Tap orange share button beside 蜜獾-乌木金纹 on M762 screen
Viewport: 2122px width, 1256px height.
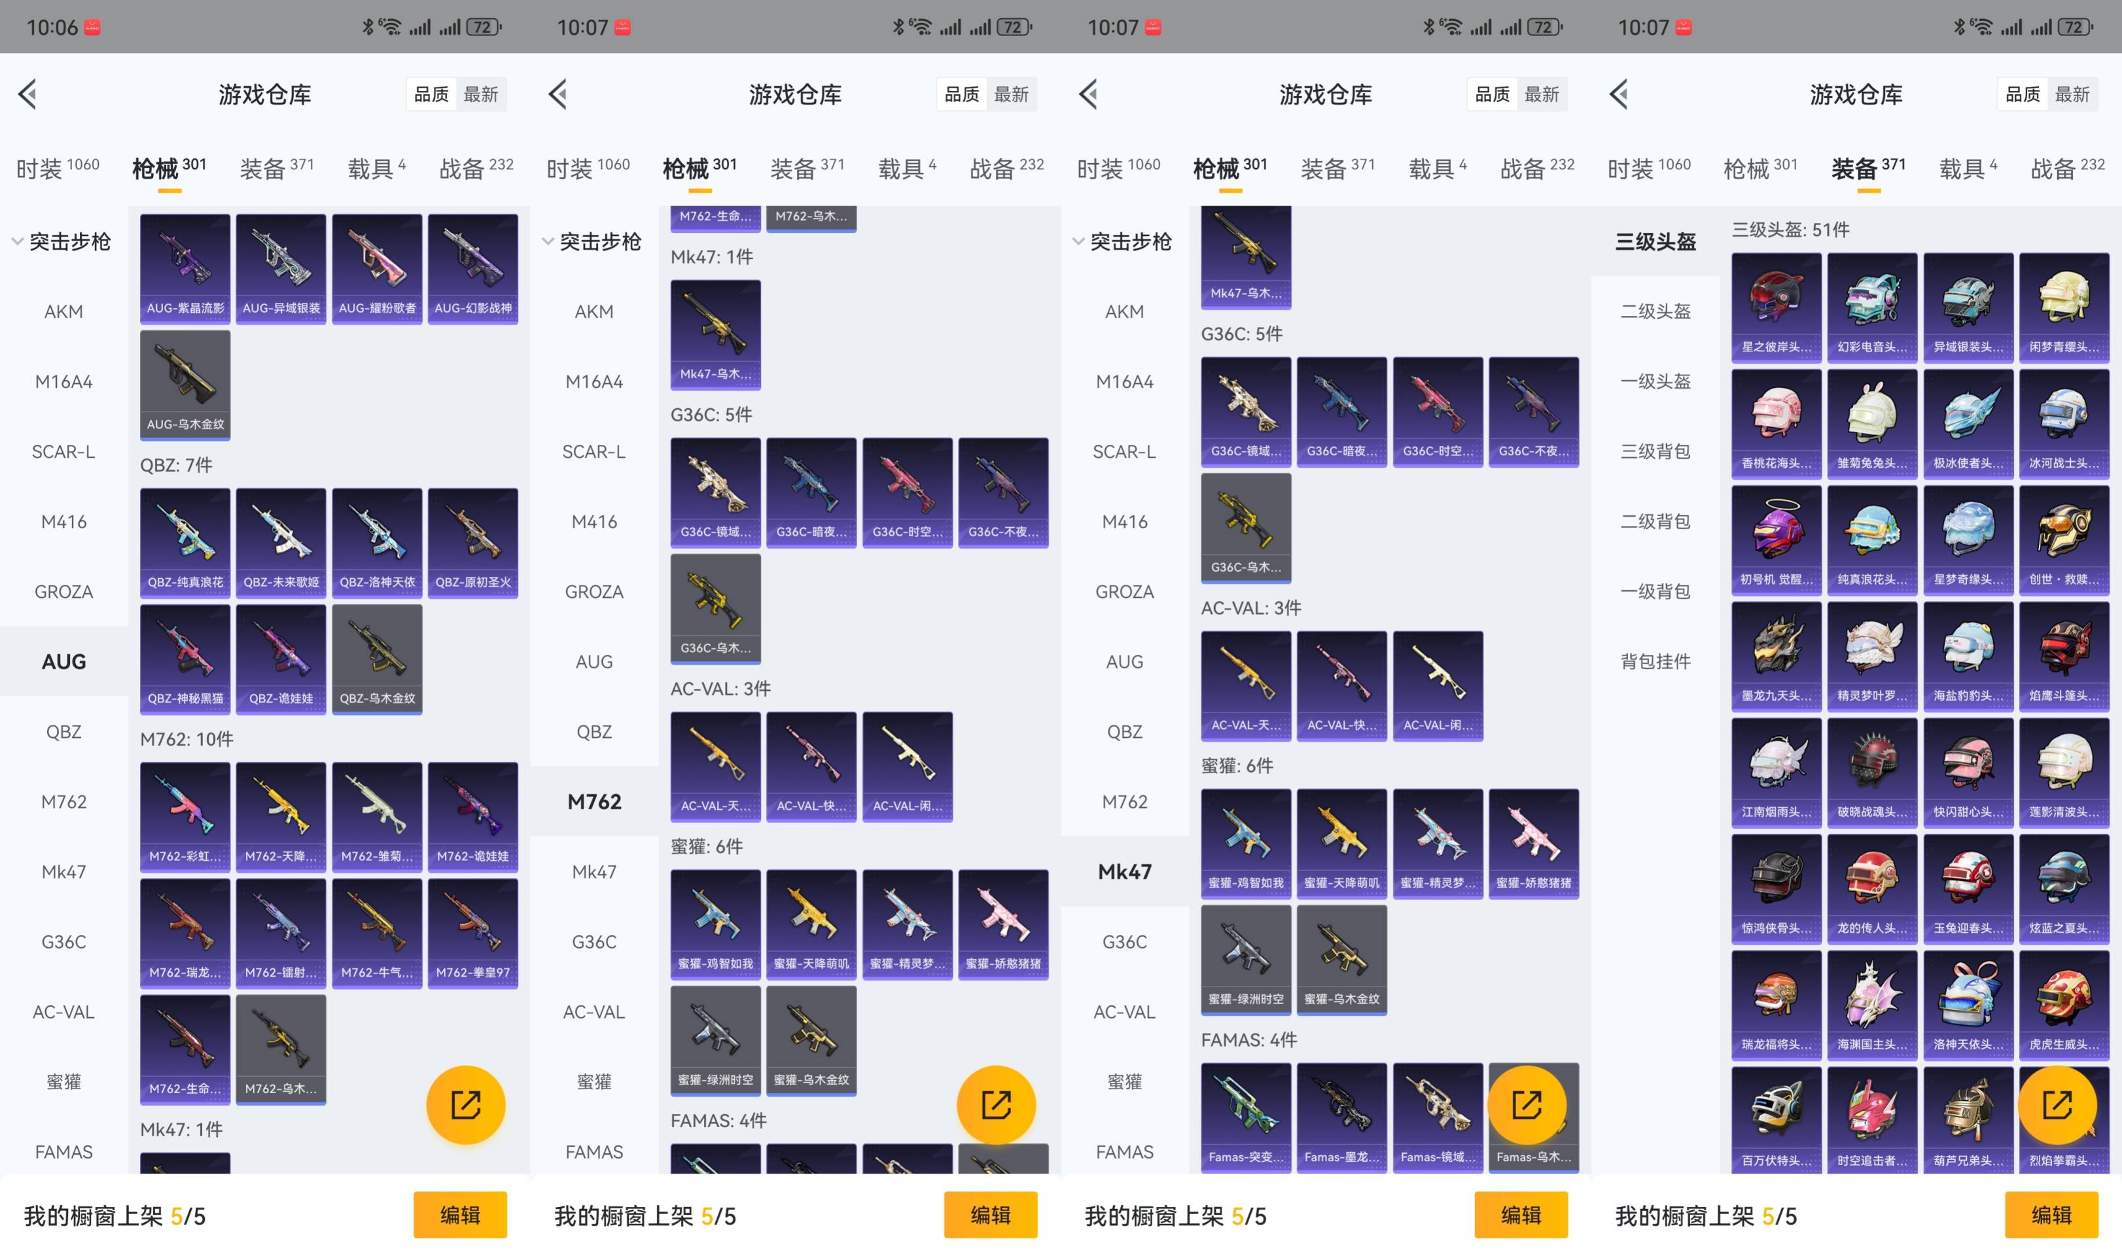(x=997, y=1104)
